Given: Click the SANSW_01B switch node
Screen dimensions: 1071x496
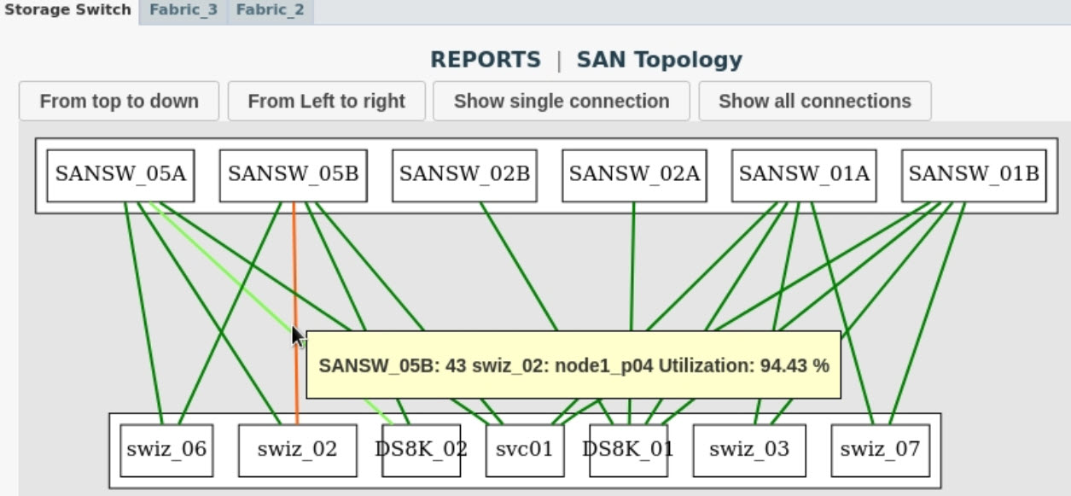Looking at the screenshot, I should 974,175.
